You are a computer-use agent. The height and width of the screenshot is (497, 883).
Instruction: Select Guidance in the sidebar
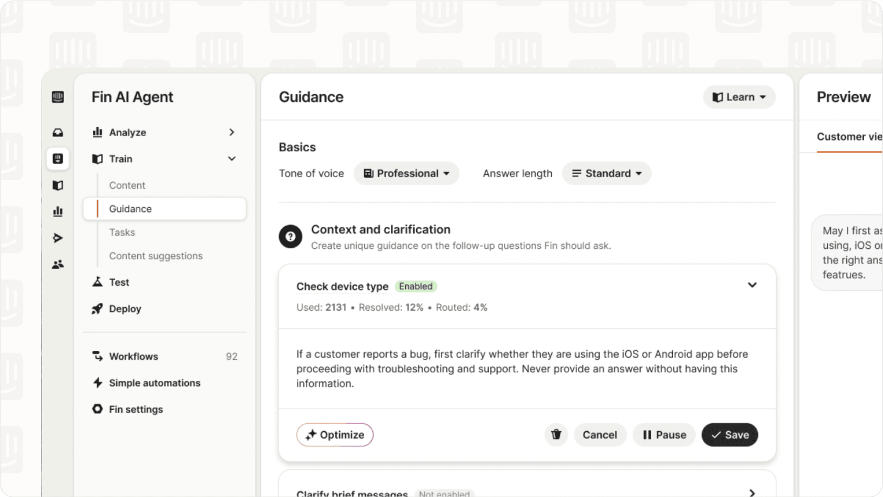coord(165,209)
